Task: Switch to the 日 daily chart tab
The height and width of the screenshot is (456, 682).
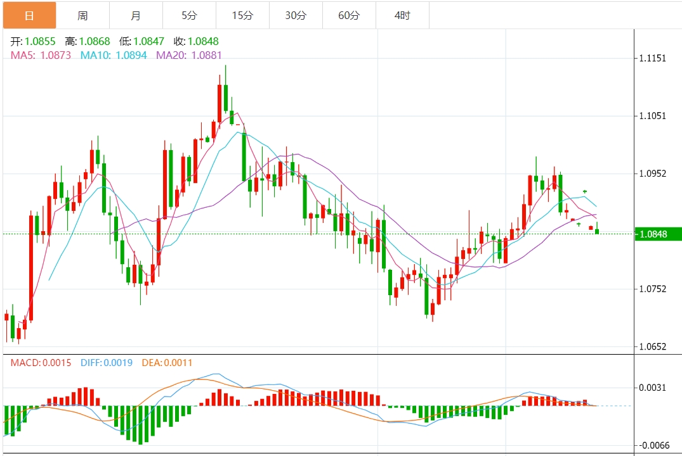Action: pyautogui.click(x=29, y=15)
